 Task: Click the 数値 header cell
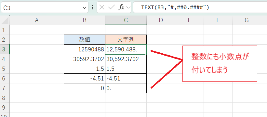[x=85, y=40]
